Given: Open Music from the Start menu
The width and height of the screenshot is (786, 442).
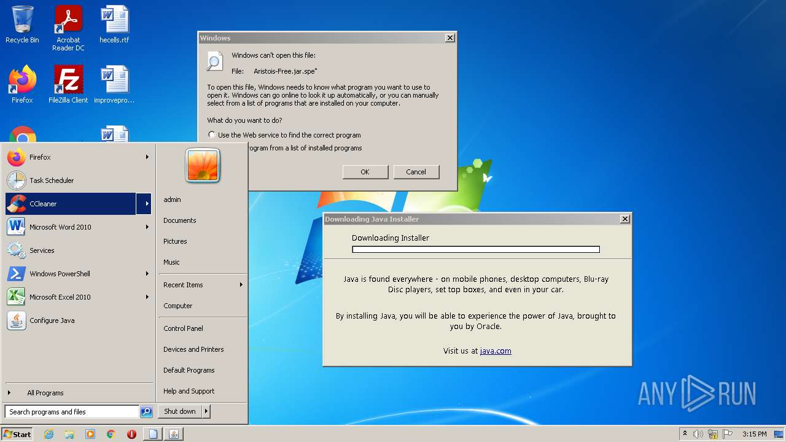Looking at the screenshot, I should tap(171, 262).
